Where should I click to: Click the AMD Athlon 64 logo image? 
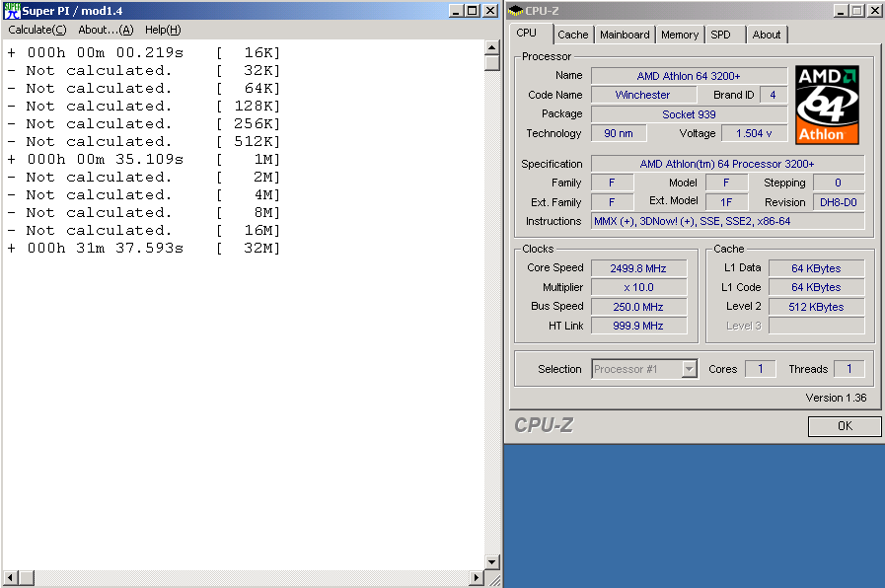827,105
